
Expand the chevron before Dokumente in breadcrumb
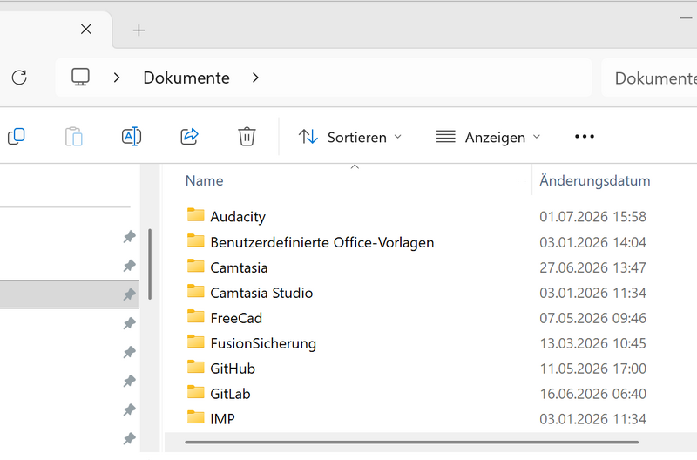[117, 78]
